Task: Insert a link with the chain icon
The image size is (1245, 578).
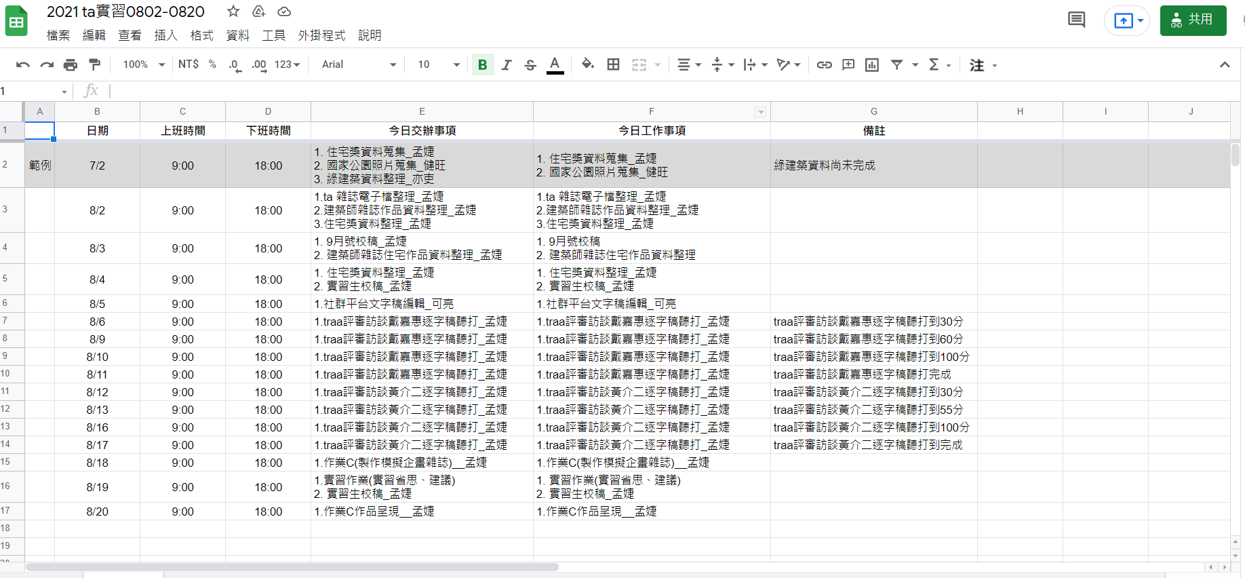Action: click(824, 65)
